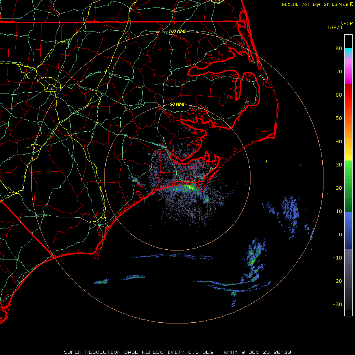Click the -20 value on the dBZ scale
Image resolution: width=355 pixels, height=355 pixels.
337,281
